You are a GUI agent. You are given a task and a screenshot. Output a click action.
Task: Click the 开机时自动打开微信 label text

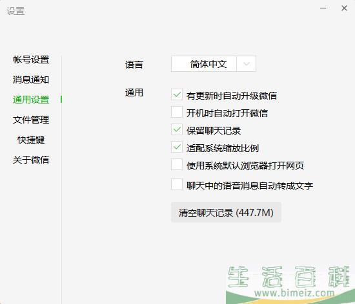tap(227, 113)
